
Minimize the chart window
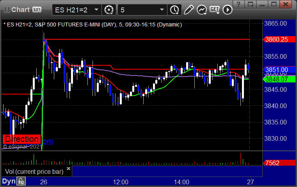(262, 4)
